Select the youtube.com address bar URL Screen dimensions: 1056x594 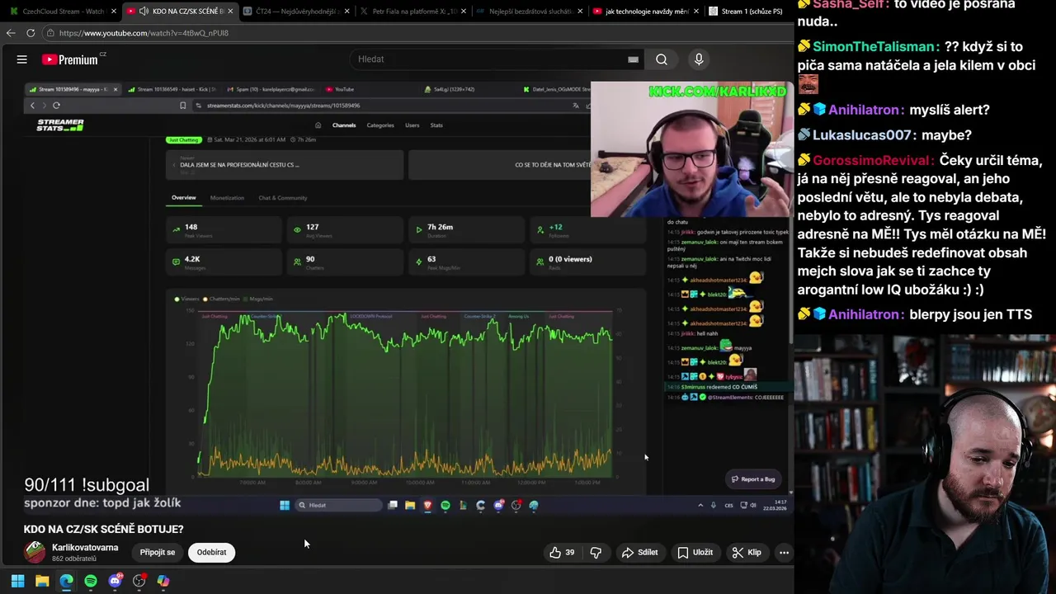click(x=144, y=33)
